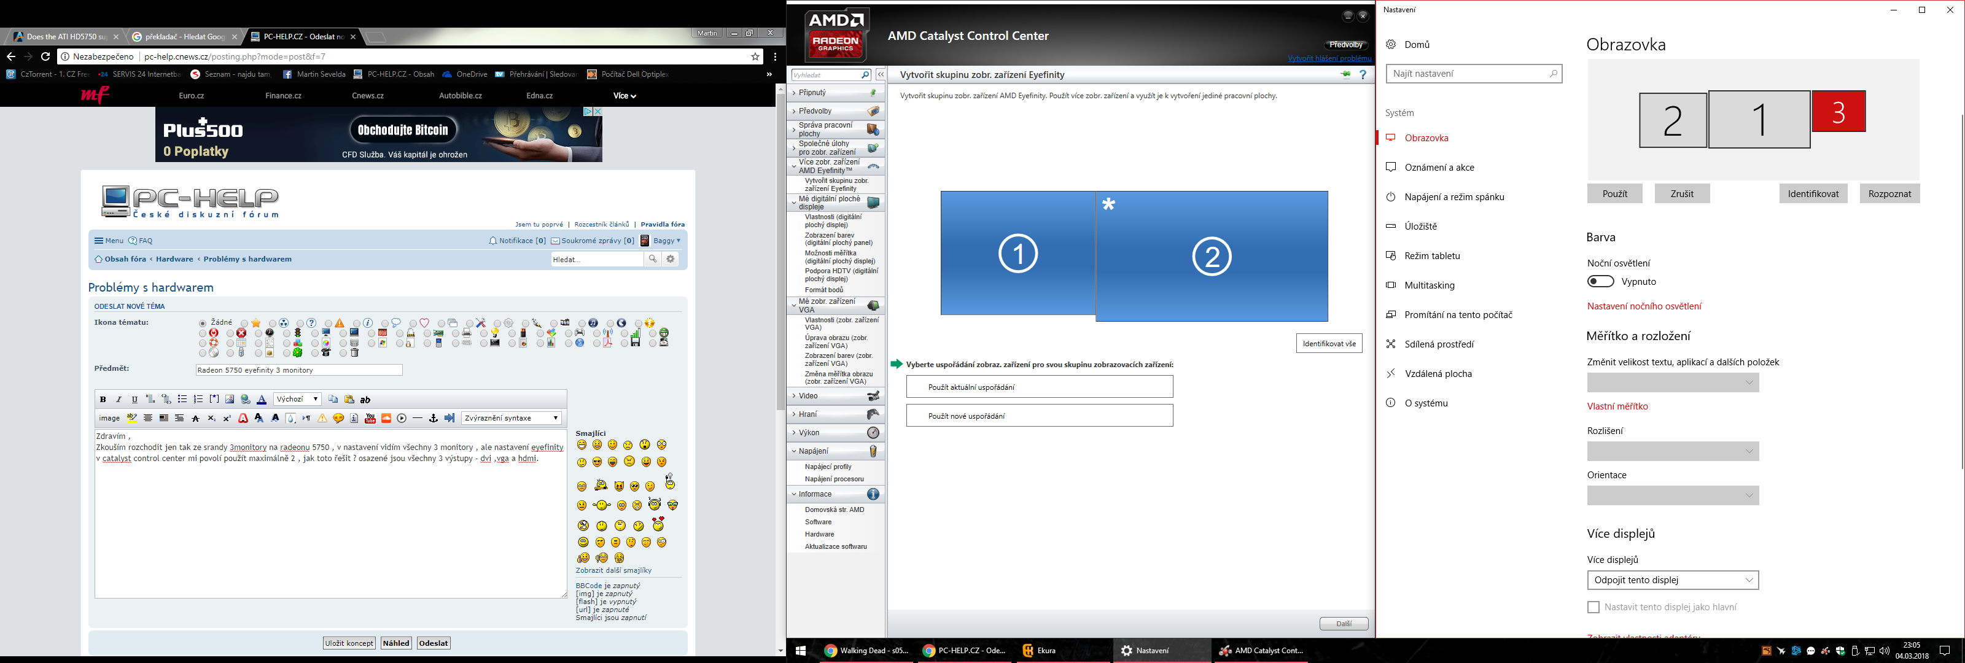
Task: Insert YouTube video BBCode button
Action: click(370, 418)
